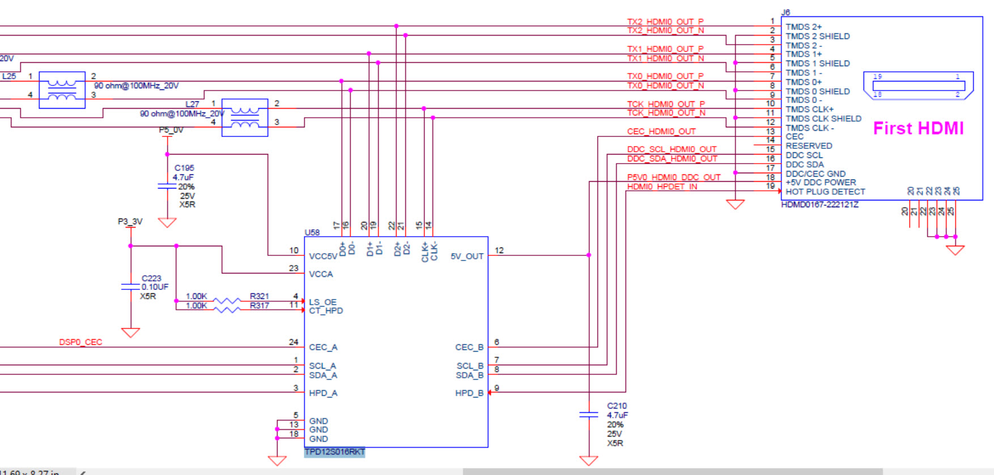Click the HDMI connector outline inside J6
The image size is (994, 475).
[918, 85]
